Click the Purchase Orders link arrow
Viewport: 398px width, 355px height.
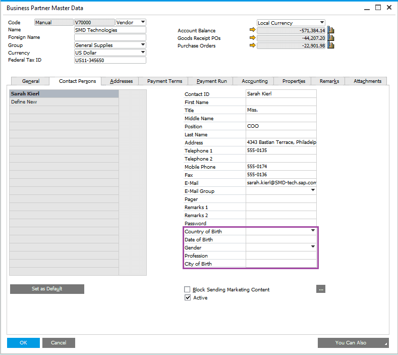point(253,45)
